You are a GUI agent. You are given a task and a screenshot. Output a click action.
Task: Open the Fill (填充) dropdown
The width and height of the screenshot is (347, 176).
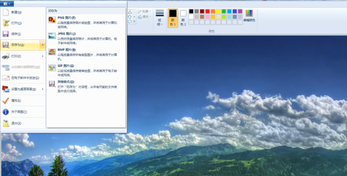(144, 17)
